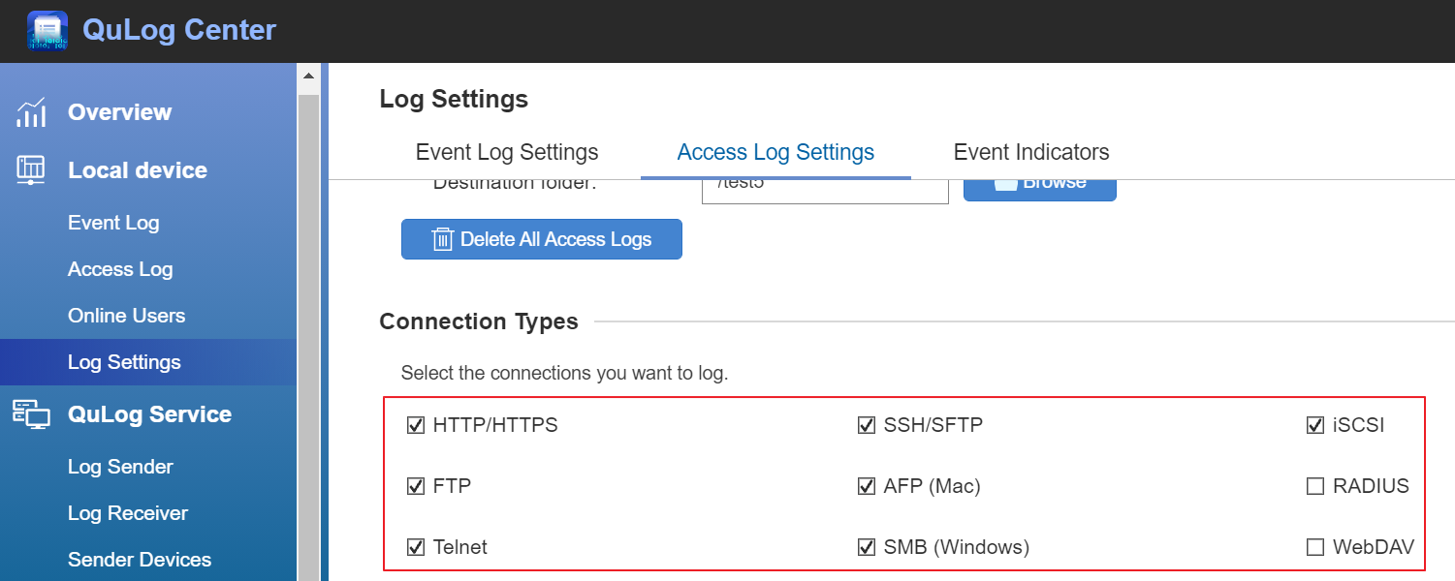Click the sidebar scrollbar up arrow
The height and width of the screenshot is (581, 1455).
[x=308, y=76]
